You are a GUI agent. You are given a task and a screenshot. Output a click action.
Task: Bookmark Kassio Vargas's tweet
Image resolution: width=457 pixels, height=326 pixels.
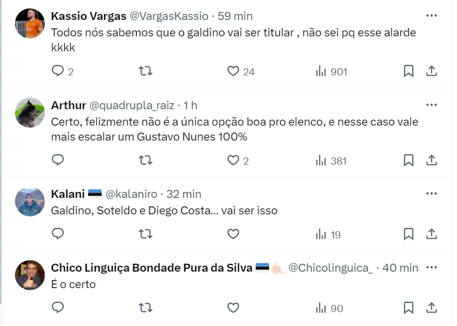[408, 71]
